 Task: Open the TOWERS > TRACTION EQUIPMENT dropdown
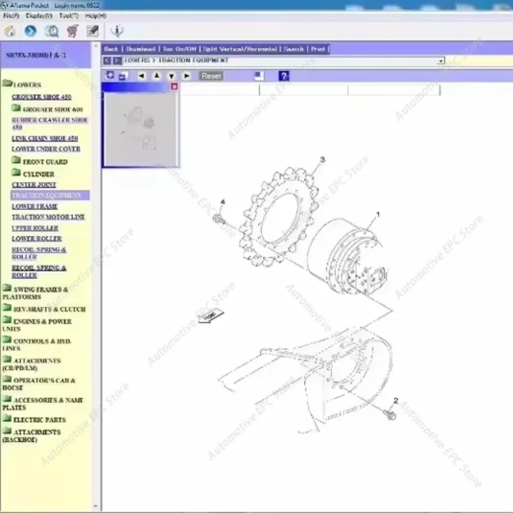click(x=441, y=60)
